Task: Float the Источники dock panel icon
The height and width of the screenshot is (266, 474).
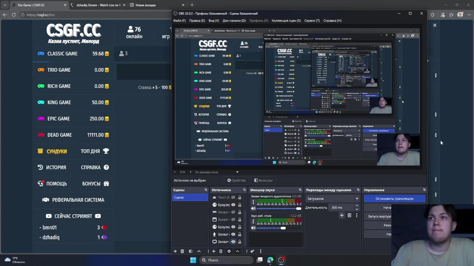Action: pyautogui.click(x=244, y=190)
